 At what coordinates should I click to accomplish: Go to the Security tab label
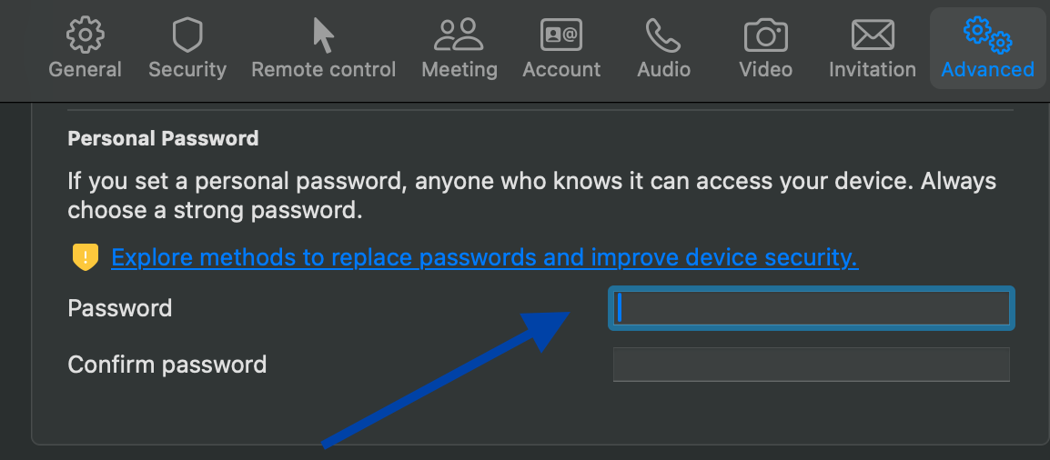[187, 69]
